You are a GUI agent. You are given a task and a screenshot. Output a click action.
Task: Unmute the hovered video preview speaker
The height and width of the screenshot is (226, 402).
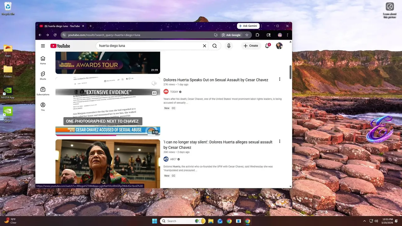point(154,83)
